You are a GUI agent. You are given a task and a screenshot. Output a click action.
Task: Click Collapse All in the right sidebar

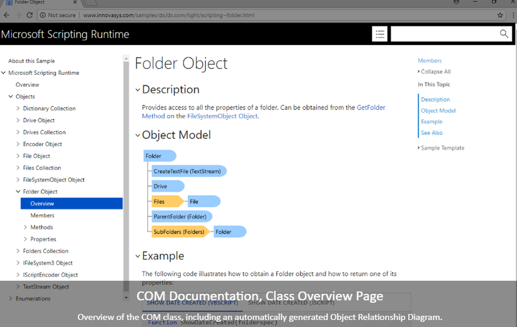click(434, 71)
